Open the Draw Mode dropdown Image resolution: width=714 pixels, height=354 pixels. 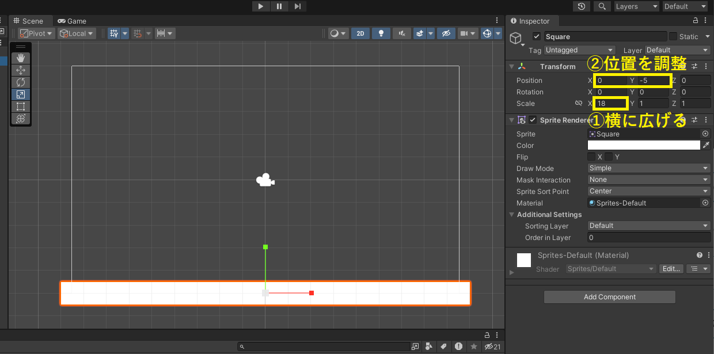[x=648, y=168]
